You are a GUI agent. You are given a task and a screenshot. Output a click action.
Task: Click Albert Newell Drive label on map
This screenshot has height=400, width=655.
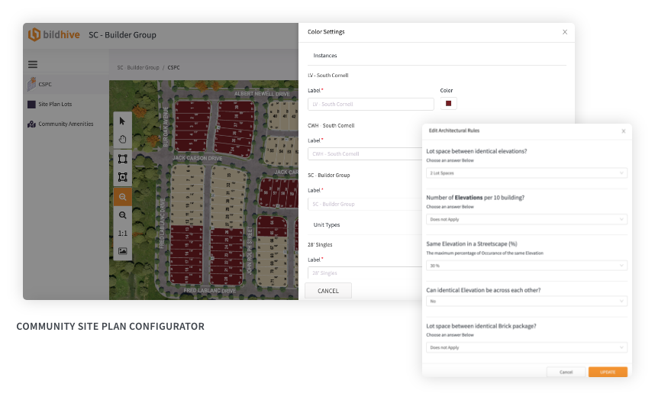point(262,94)
